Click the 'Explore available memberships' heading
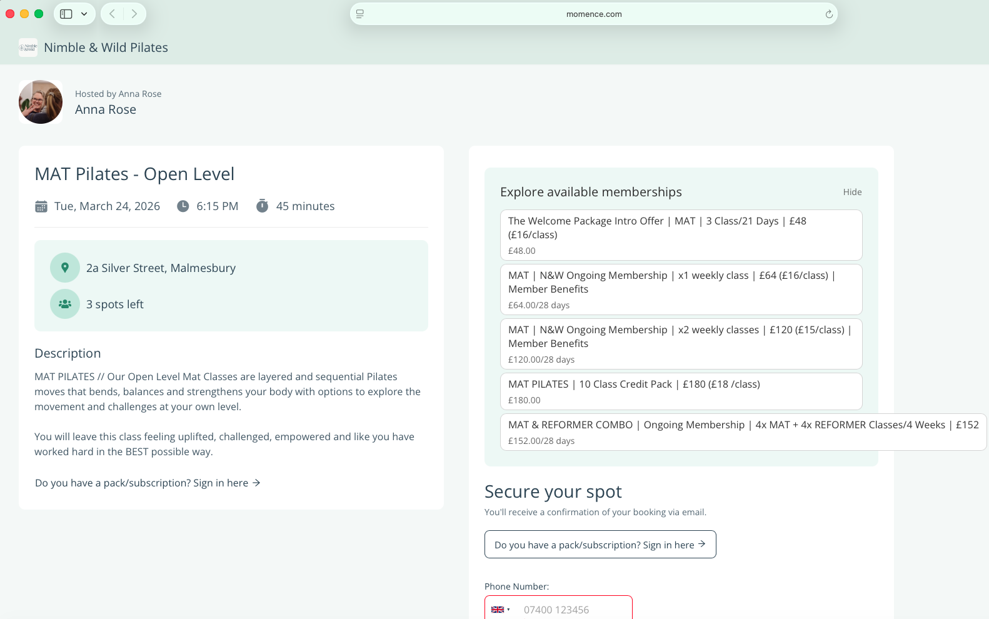Viewport: 989px width, 619px height. click(x=591, y=192)
